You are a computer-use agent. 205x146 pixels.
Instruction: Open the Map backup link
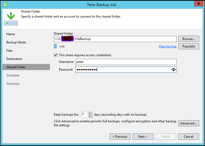click(167, 46)
